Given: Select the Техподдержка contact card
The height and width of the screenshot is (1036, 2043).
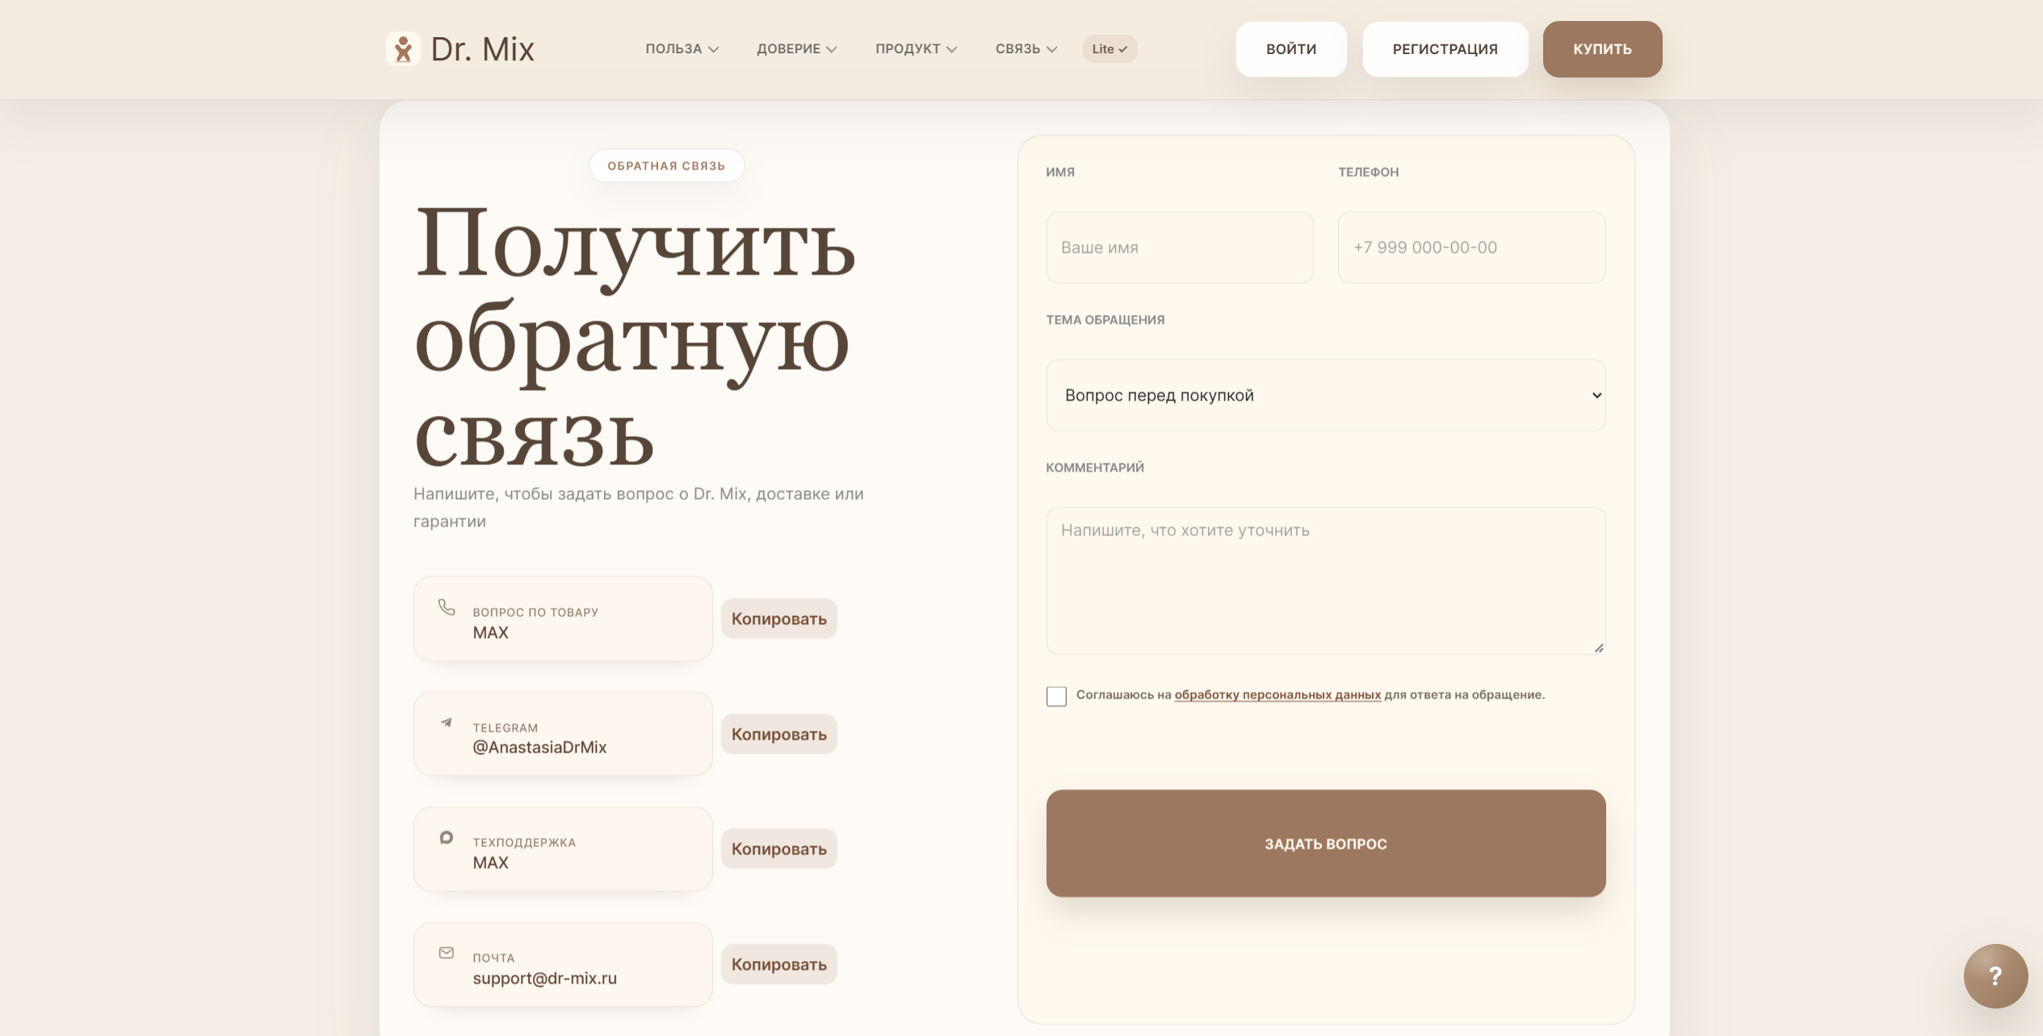Looking at the screenshot, I should [x=563, y=849].
